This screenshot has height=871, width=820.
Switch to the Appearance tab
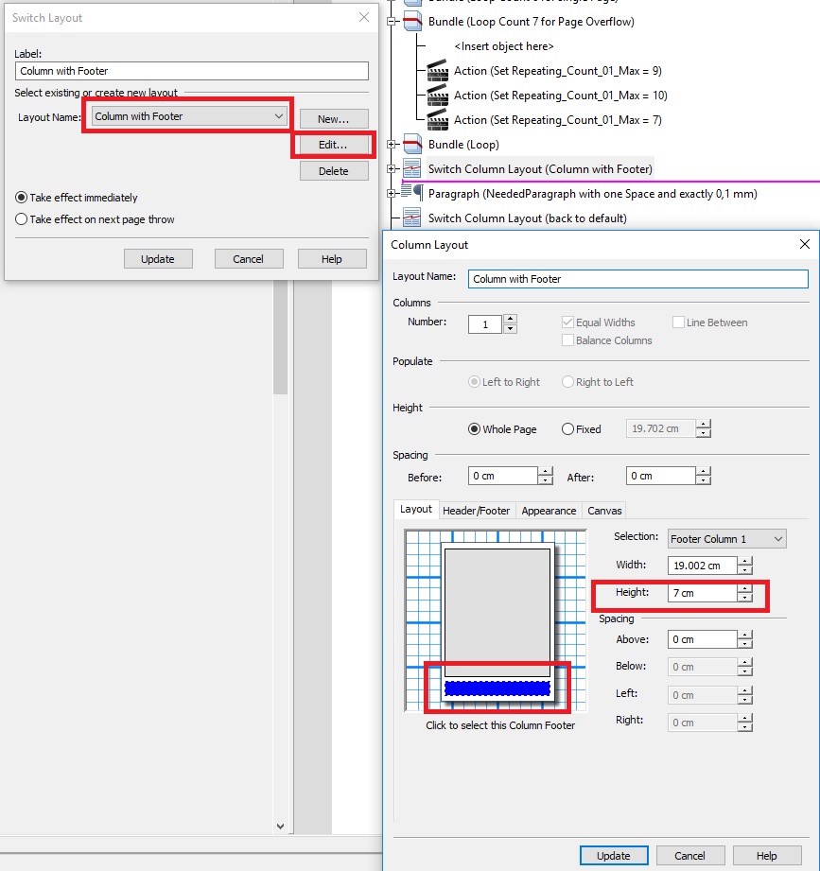click(x=549, y=510)
